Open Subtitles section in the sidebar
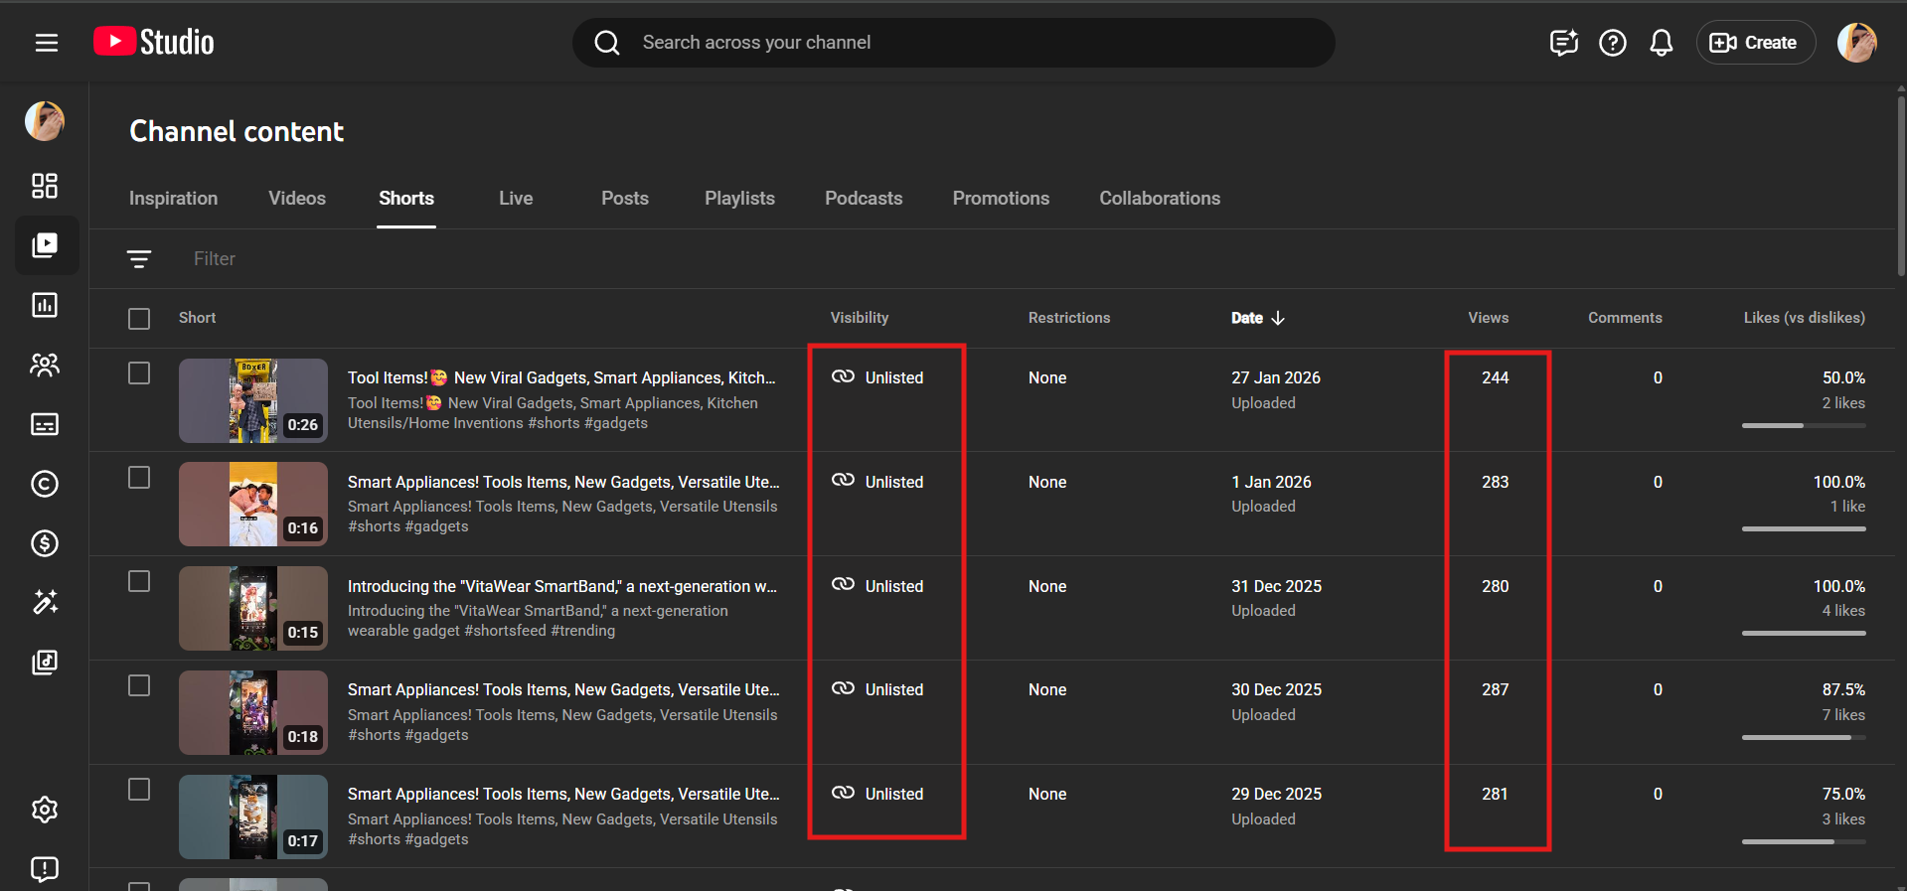Viewport: 1907px width, 891px height. (x=45, y=424)
